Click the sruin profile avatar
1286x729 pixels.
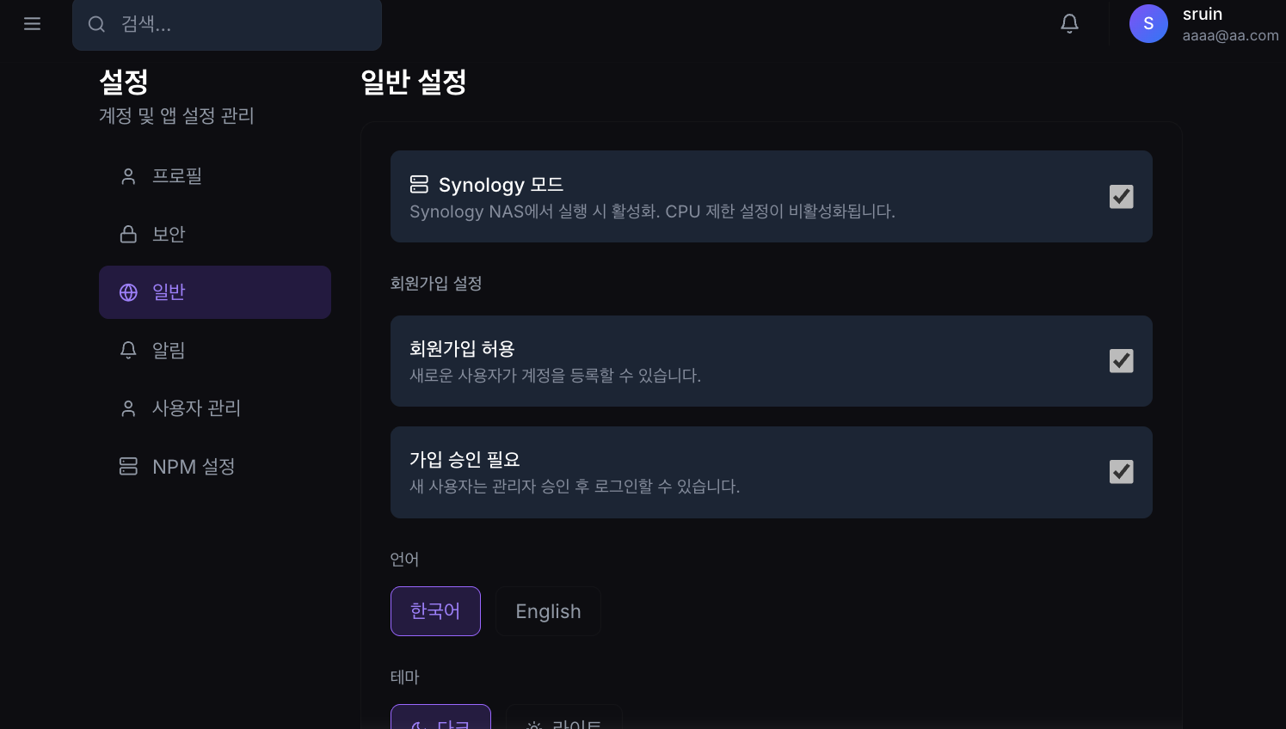[1148, 23]
